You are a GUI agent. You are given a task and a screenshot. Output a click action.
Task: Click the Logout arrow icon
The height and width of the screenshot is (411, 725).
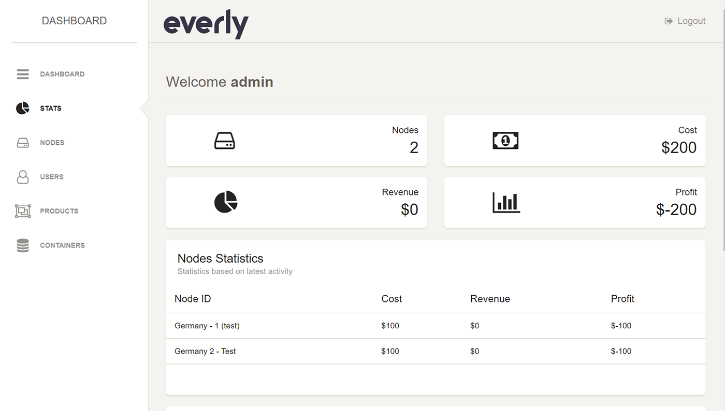(669, 21)
